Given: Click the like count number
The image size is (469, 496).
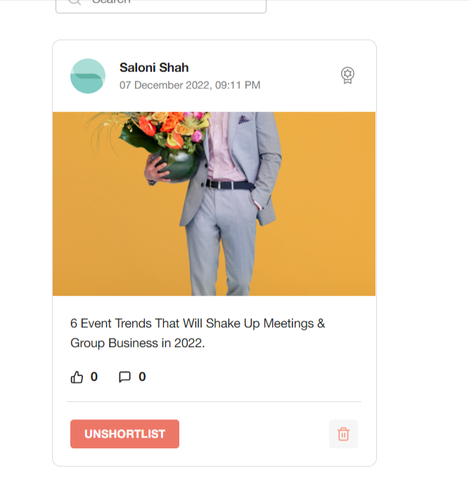Looking at the screenshot, I should [x=94, y=377].
